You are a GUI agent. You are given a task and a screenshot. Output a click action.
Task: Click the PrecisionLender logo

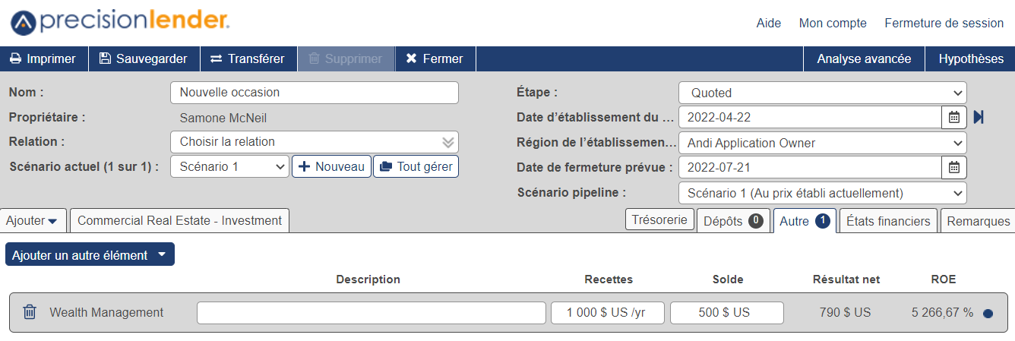[x=119, y=21]
